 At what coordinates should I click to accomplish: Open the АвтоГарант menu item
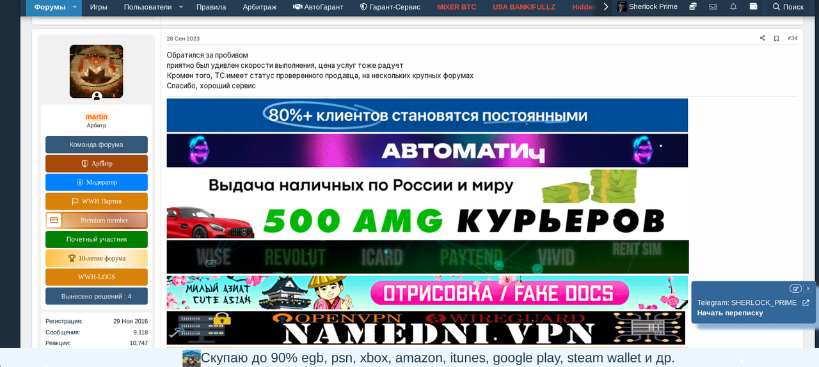[x=318, y=7]
